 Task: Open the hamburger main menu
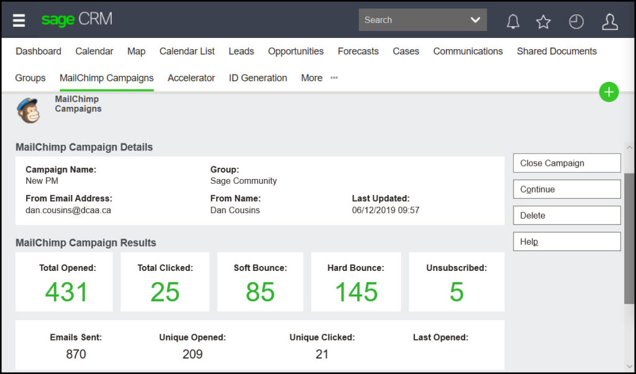coord(19,20)
